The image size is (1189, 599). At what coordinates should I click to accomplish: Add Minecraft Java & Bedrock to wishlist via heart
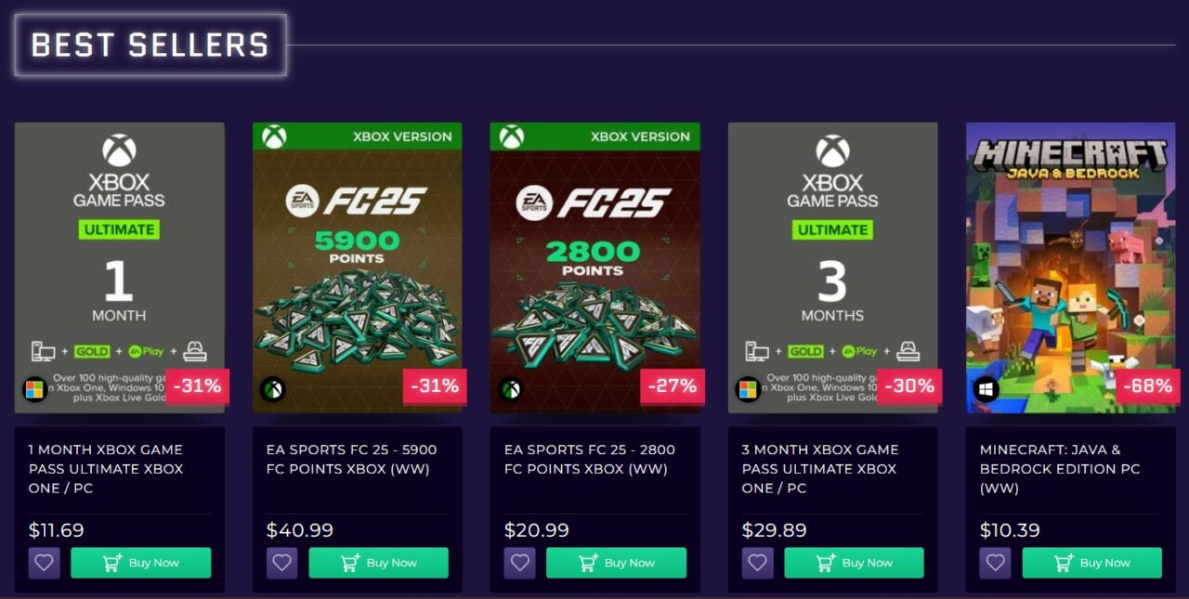[x=995, y=562]
